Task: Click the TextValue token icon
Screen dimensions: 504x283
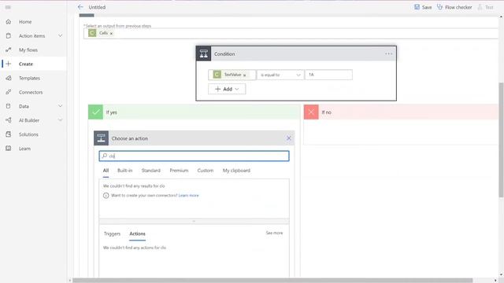Action: tap(217, 75)
